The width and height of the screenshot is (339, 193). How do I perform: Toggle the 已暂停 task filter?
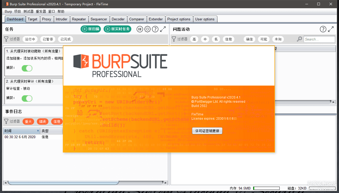tap(48, 39)
